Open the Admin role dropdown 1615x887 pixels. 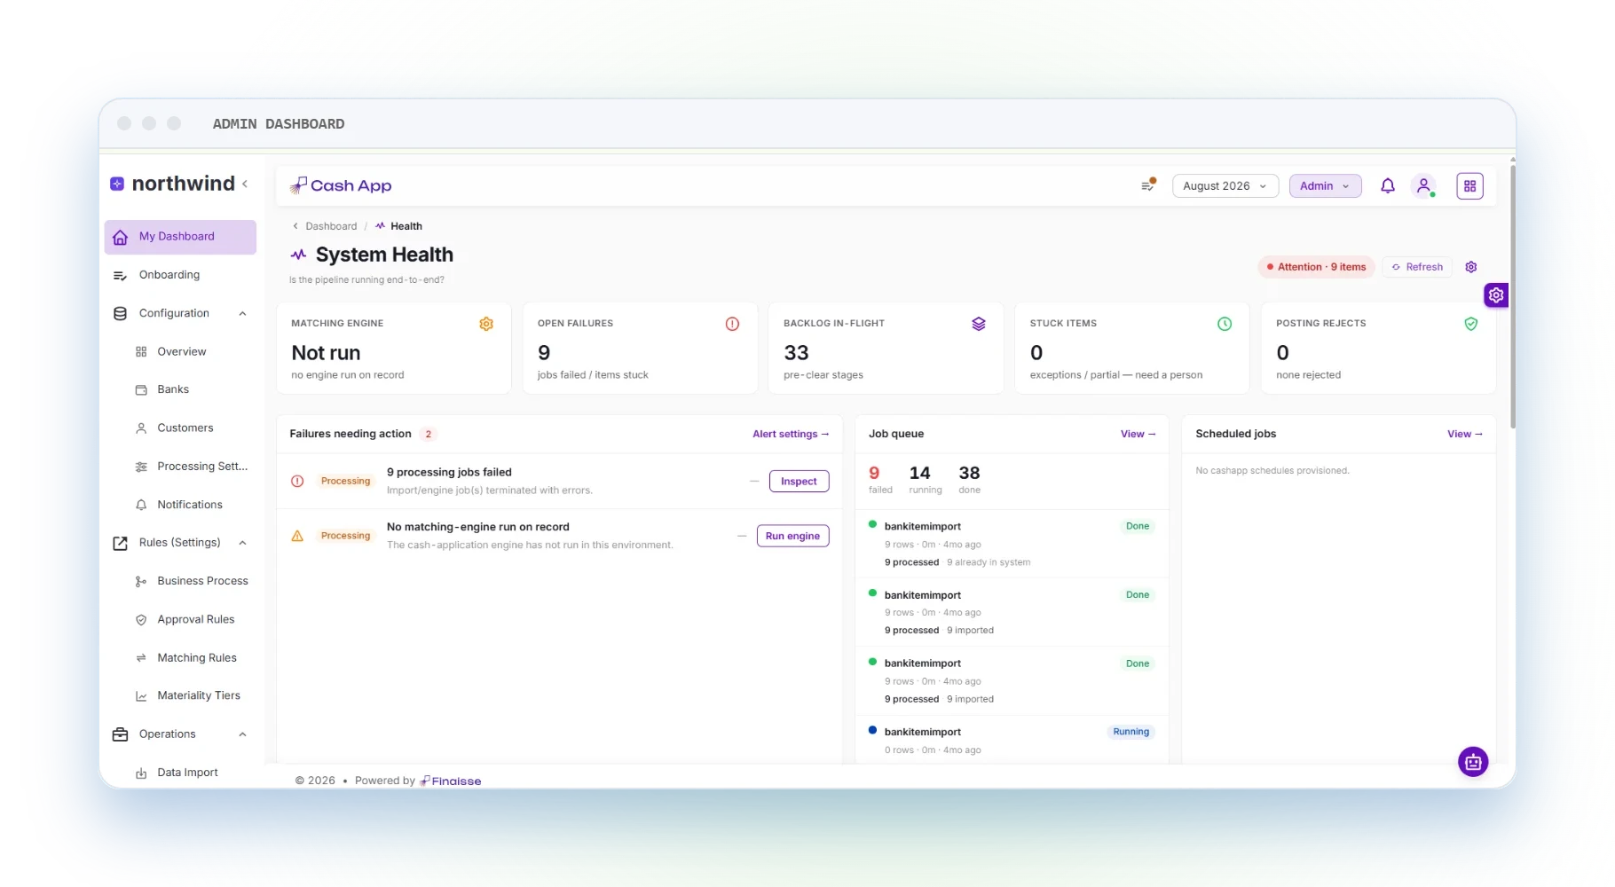point(1325,186)
